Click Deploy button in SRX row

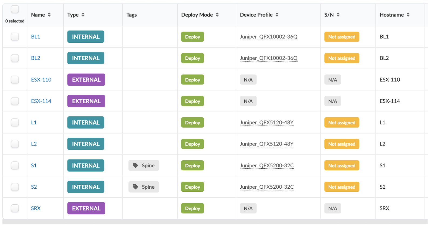[x=193, y=208]
